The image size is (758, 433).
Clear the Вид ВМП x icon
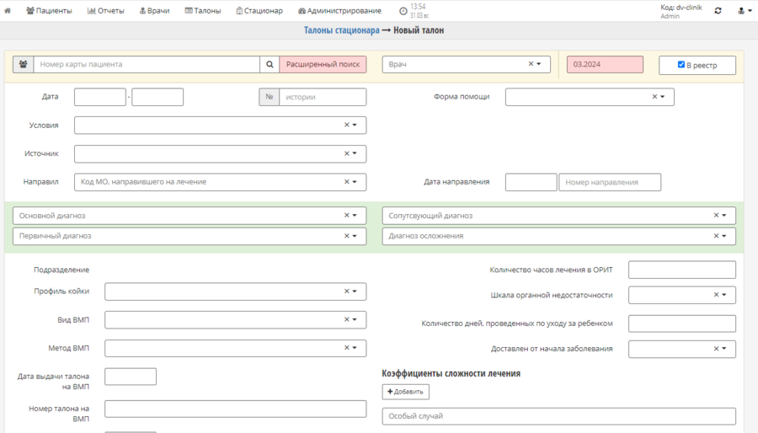[347, 319]
